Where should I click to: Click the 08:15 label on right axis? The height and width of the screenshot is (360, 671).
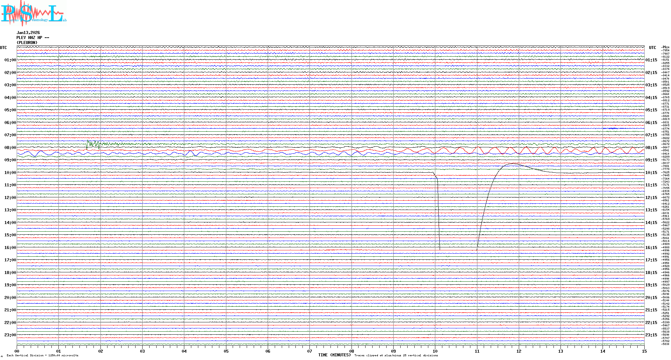[x=651, y=148]
